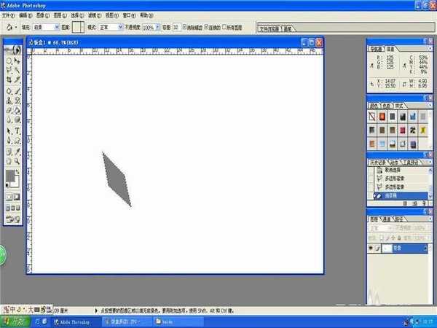Open the Filter menu
The width and height of the screenshot is (437, 328).
click(93, 15)
